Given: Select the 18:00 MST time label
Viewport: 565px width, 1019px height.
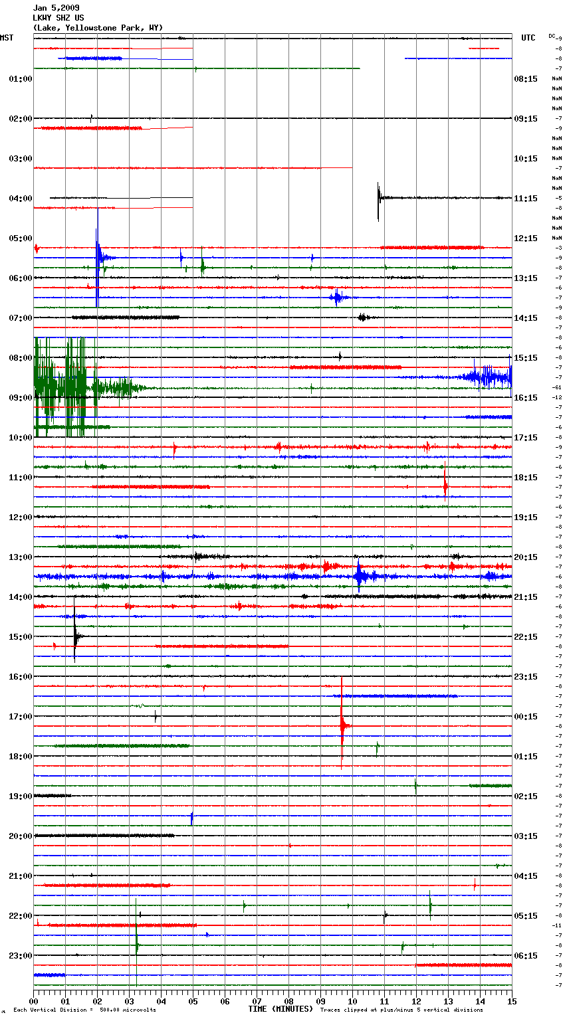Looking at the screenshot, I should (x=21, y=757).
